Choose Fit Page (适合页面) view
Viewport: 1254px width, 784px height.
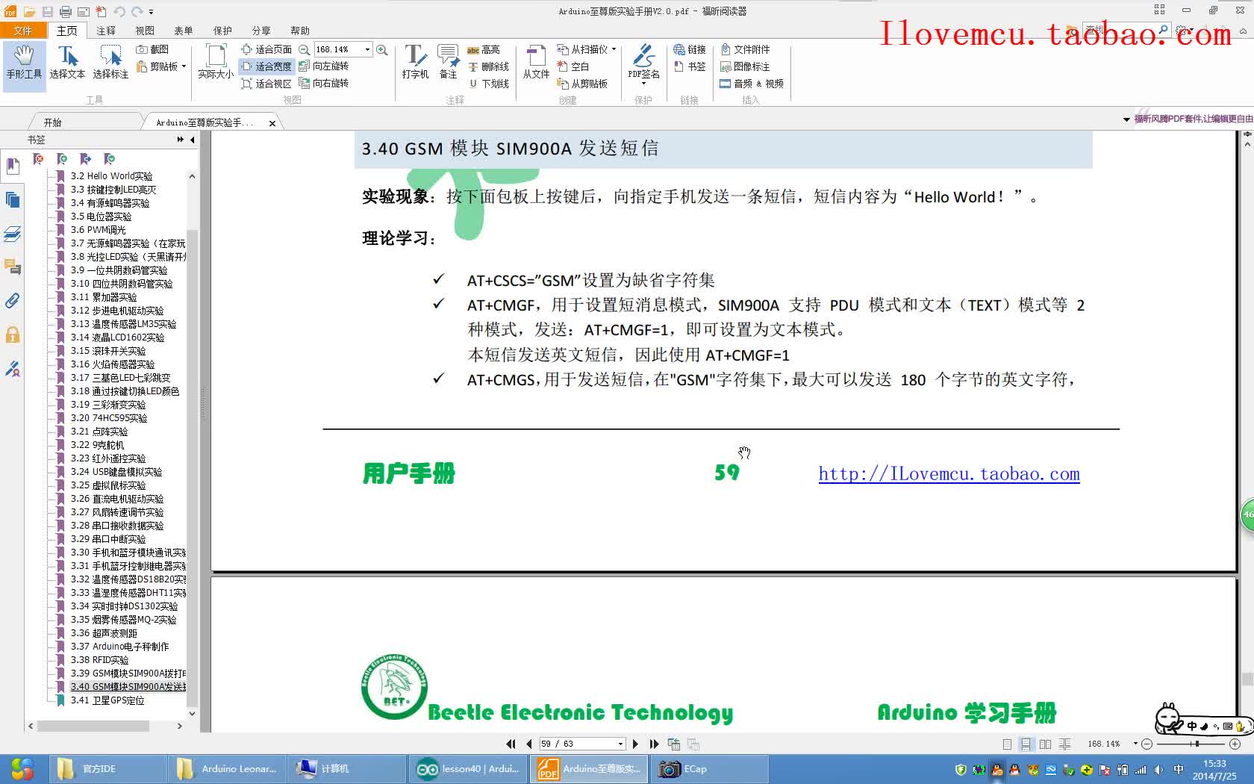[x=266, y=49]
